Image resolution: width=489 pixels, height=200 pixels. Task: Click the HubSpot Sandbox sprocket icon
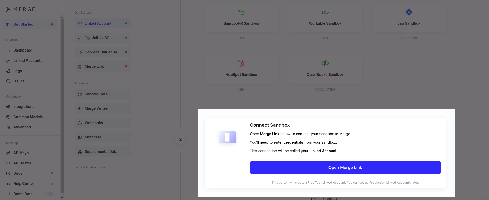241,63
